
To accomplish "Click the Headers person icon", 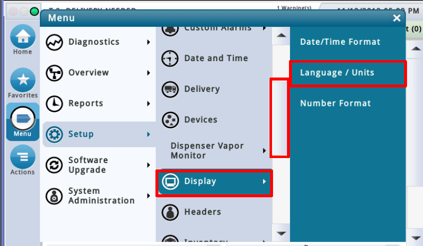I will coord(170,212).
